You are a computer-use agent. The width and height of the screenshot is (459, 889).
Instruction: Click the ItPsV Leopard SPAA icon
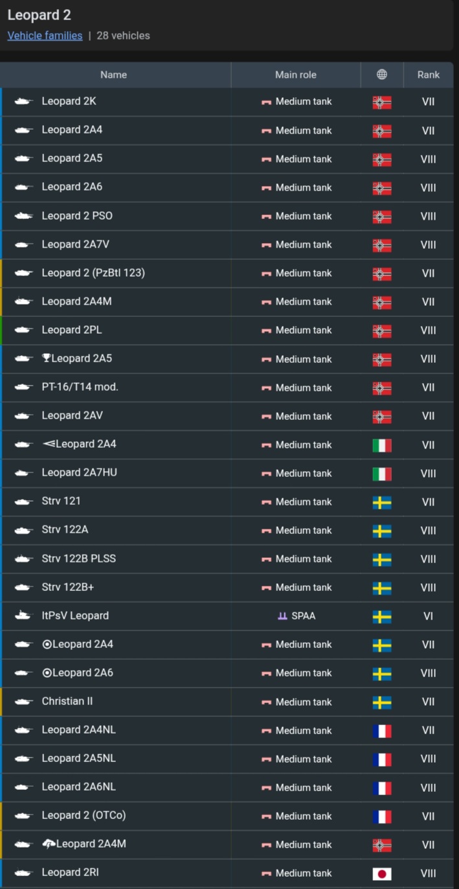click(24, 616)
